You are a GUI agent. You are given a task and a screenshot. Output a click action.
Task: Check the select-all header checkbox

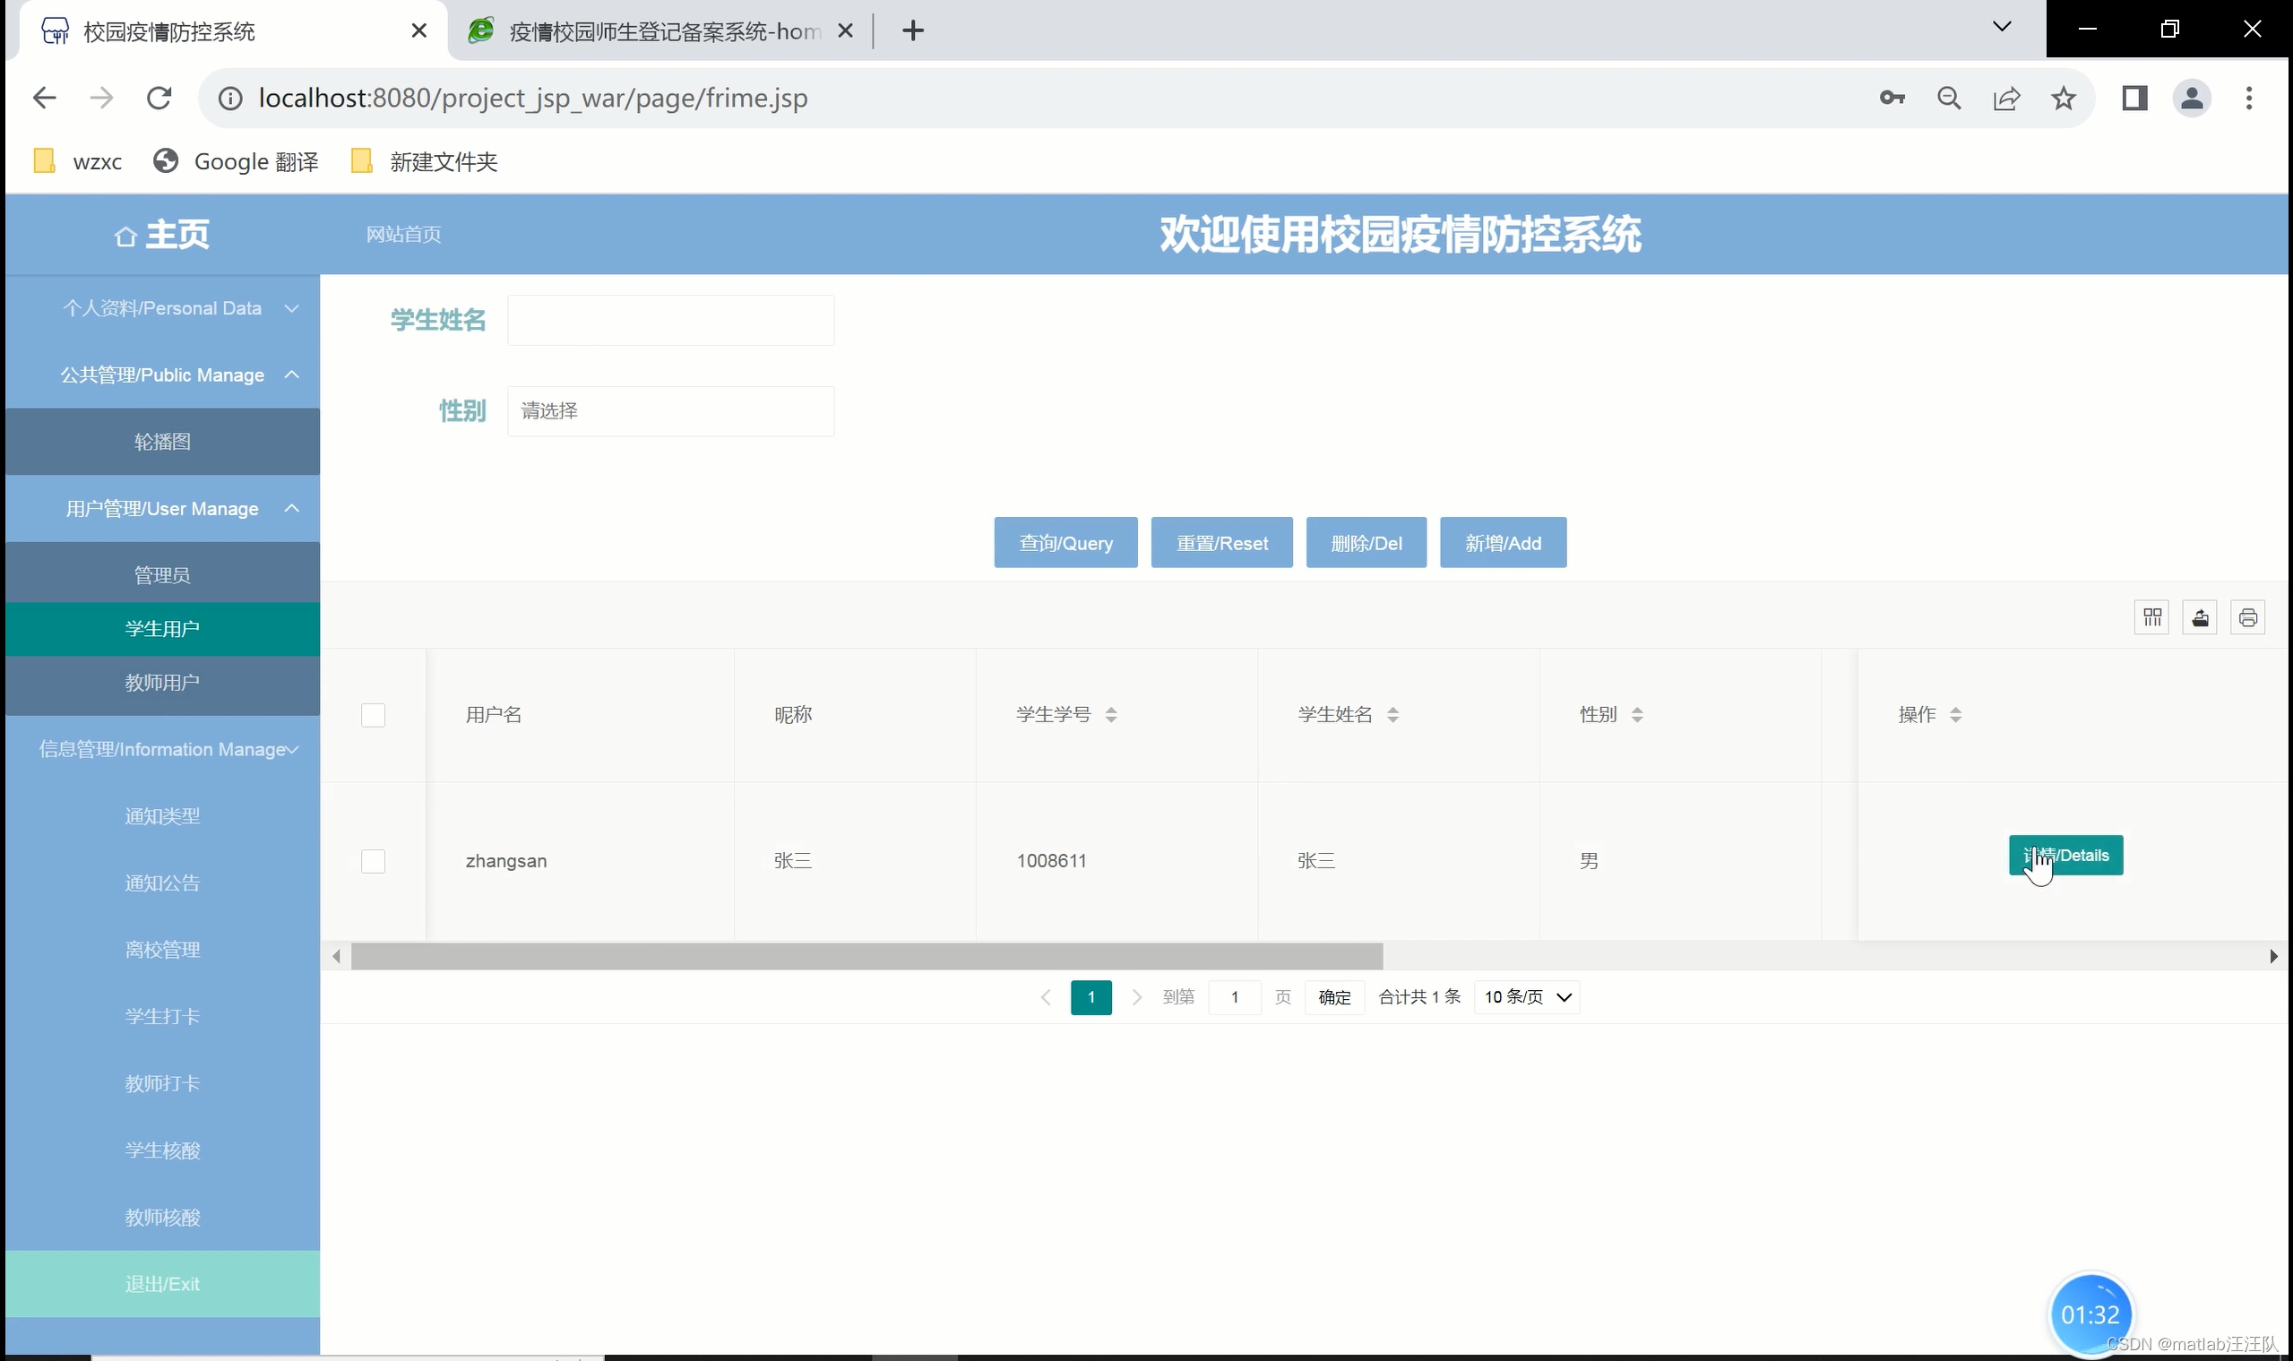(x=374, y=715)
